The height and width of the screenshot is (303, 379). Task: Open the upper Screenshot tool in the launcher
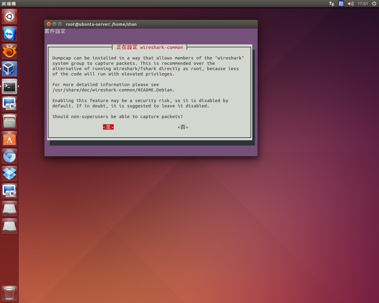pyautogui.click(x=9, y=104)
